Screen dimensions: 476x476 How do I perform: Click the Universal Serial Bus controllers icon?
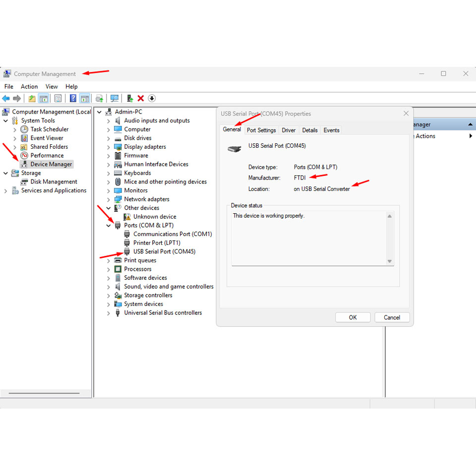(118, 313)
